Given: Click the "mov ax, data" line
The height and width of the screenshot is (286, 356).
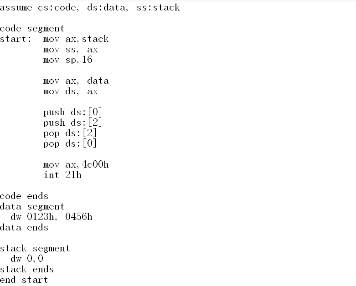Looking at the screenshot, I should [x=76, y=81].
